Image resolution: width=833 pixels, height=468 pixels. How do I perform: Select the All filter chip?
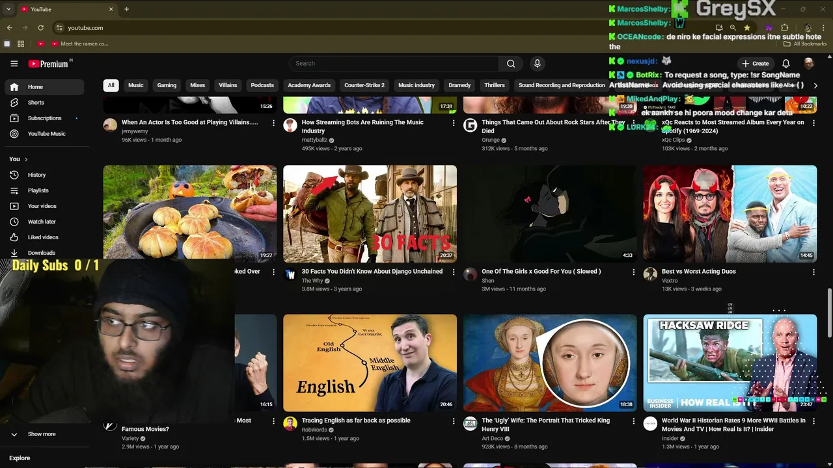click(111, 85)
